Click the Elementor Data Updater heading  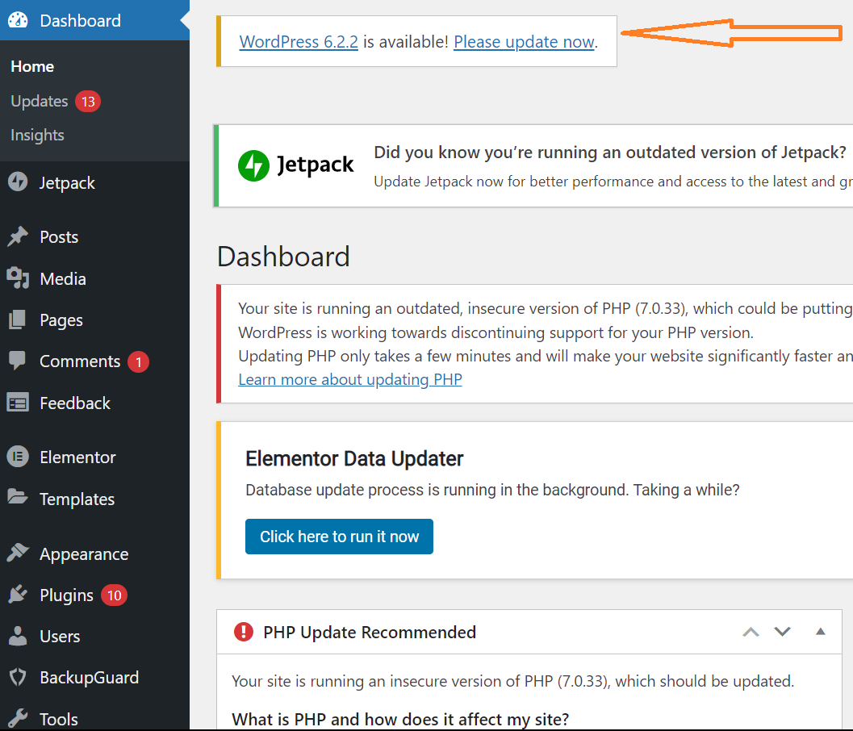354,458
